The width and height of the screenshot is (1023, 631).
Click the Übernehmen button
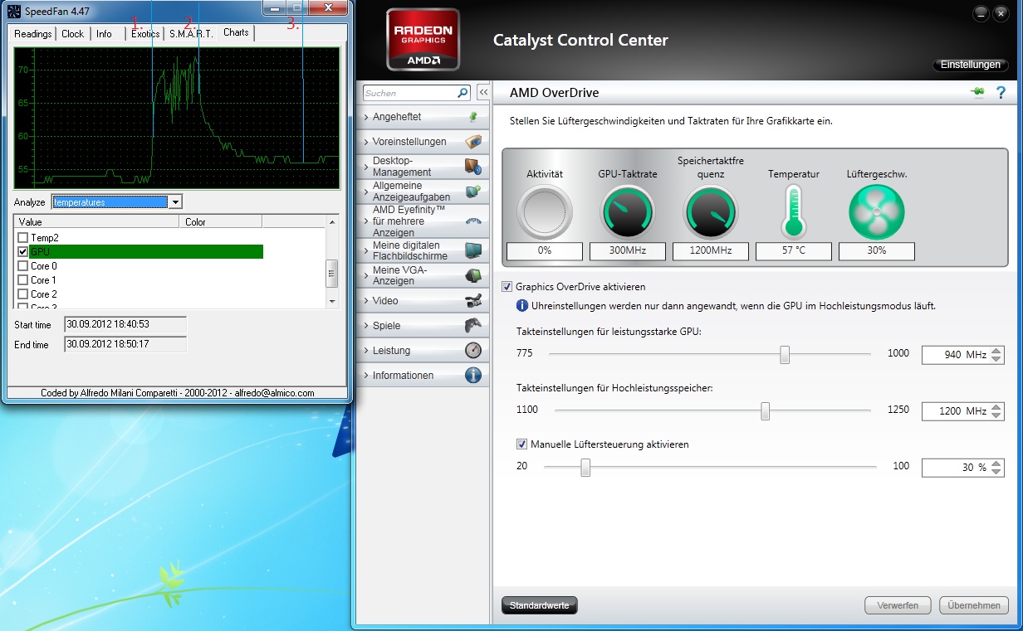click(x=974, y=605)
